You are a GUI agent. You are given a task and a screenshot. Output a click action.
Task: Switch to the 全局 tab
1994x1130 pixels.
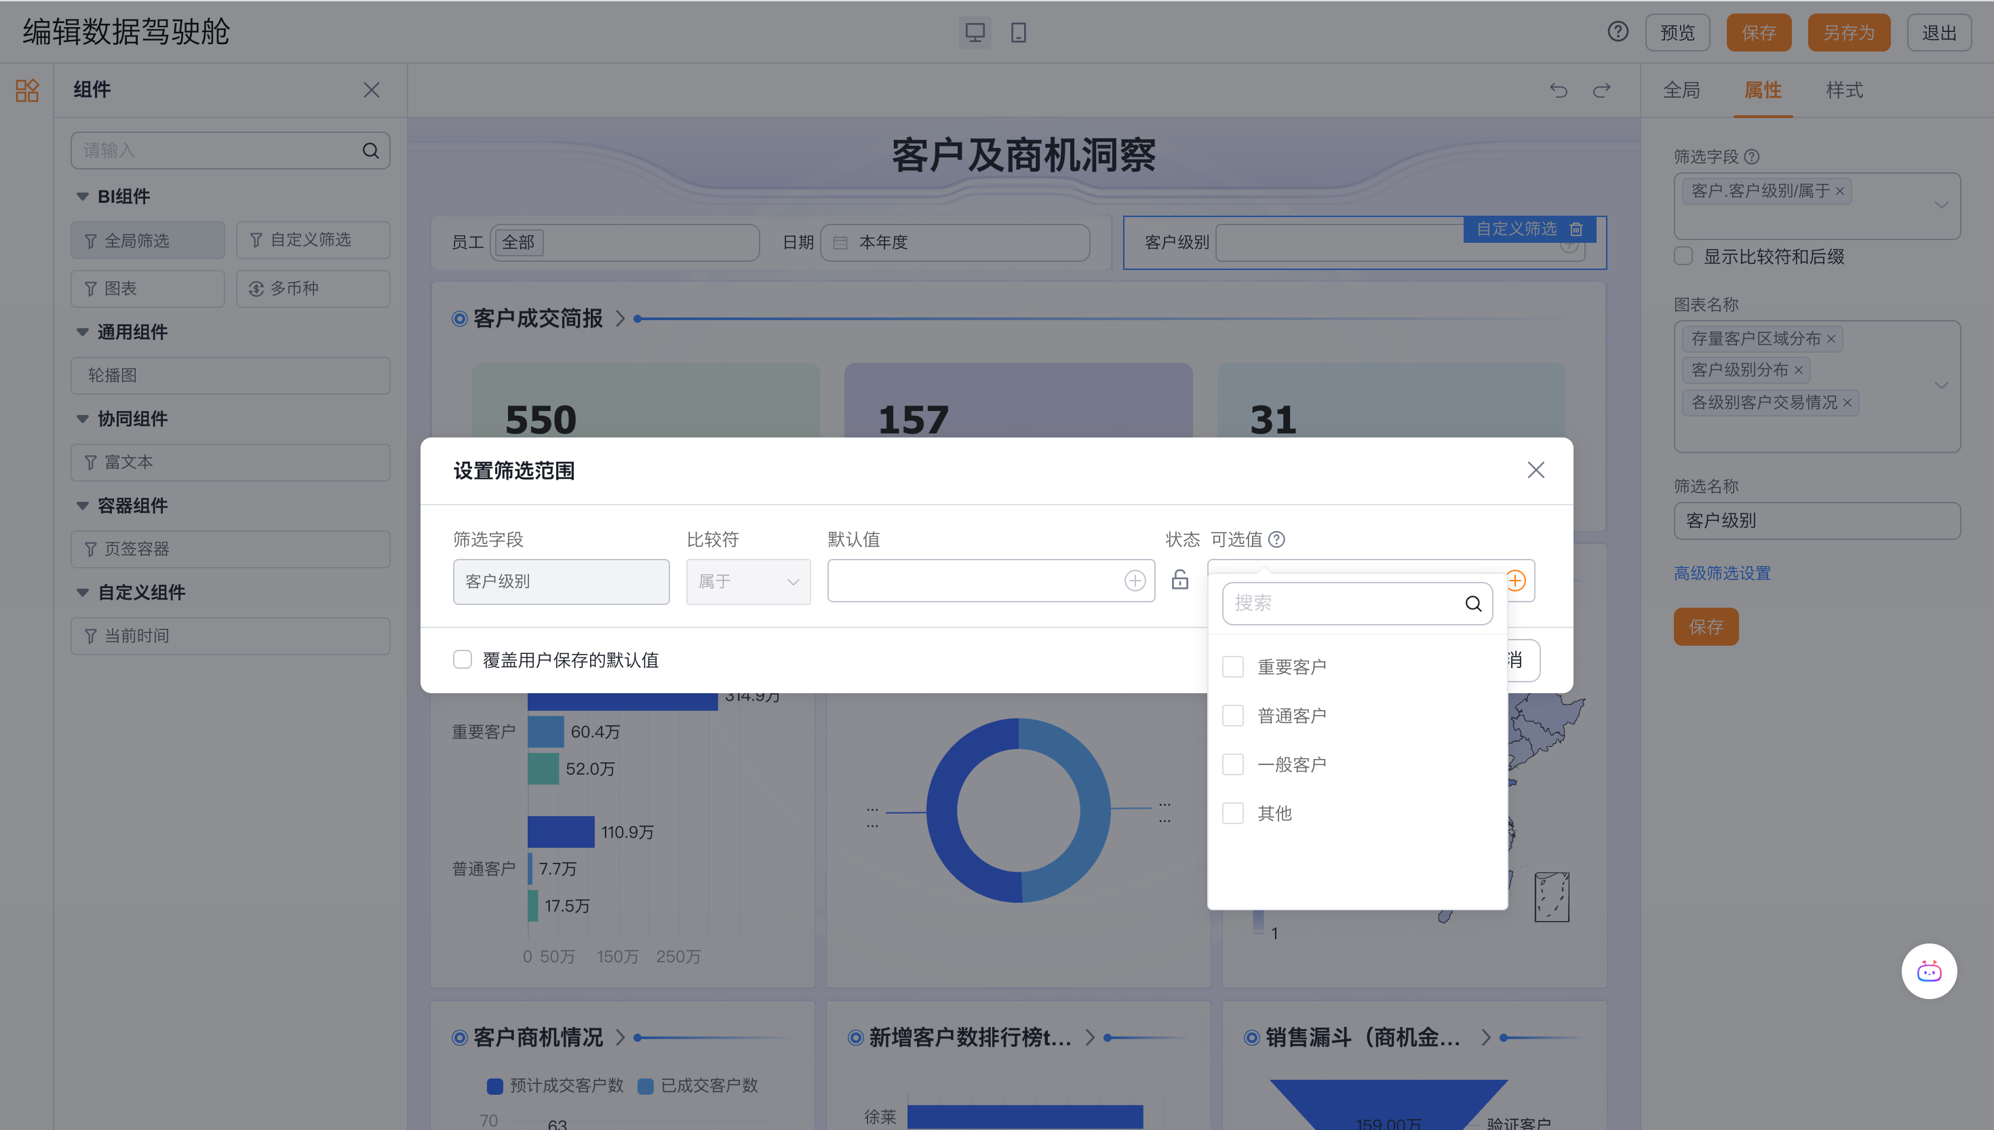point(1681,90)
